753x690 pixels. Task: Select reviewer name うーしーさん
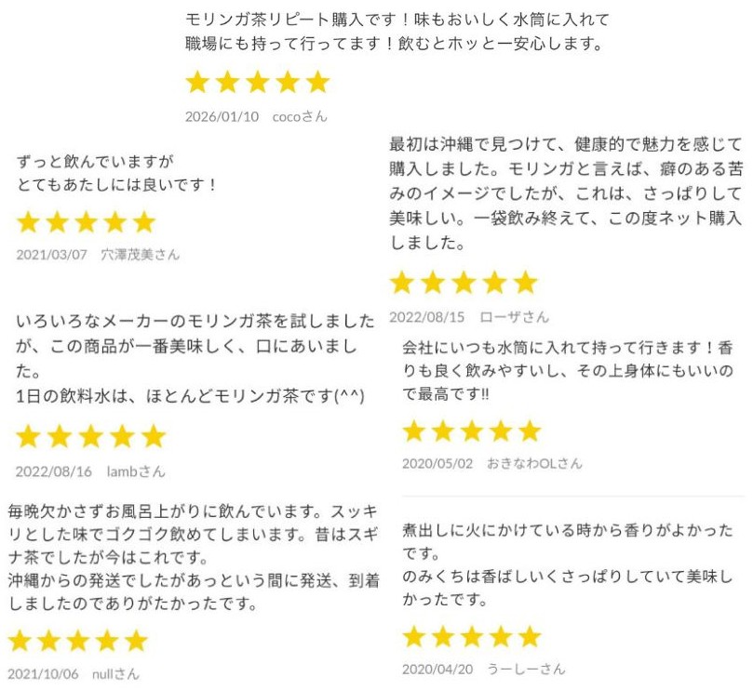tap(526, 669)
